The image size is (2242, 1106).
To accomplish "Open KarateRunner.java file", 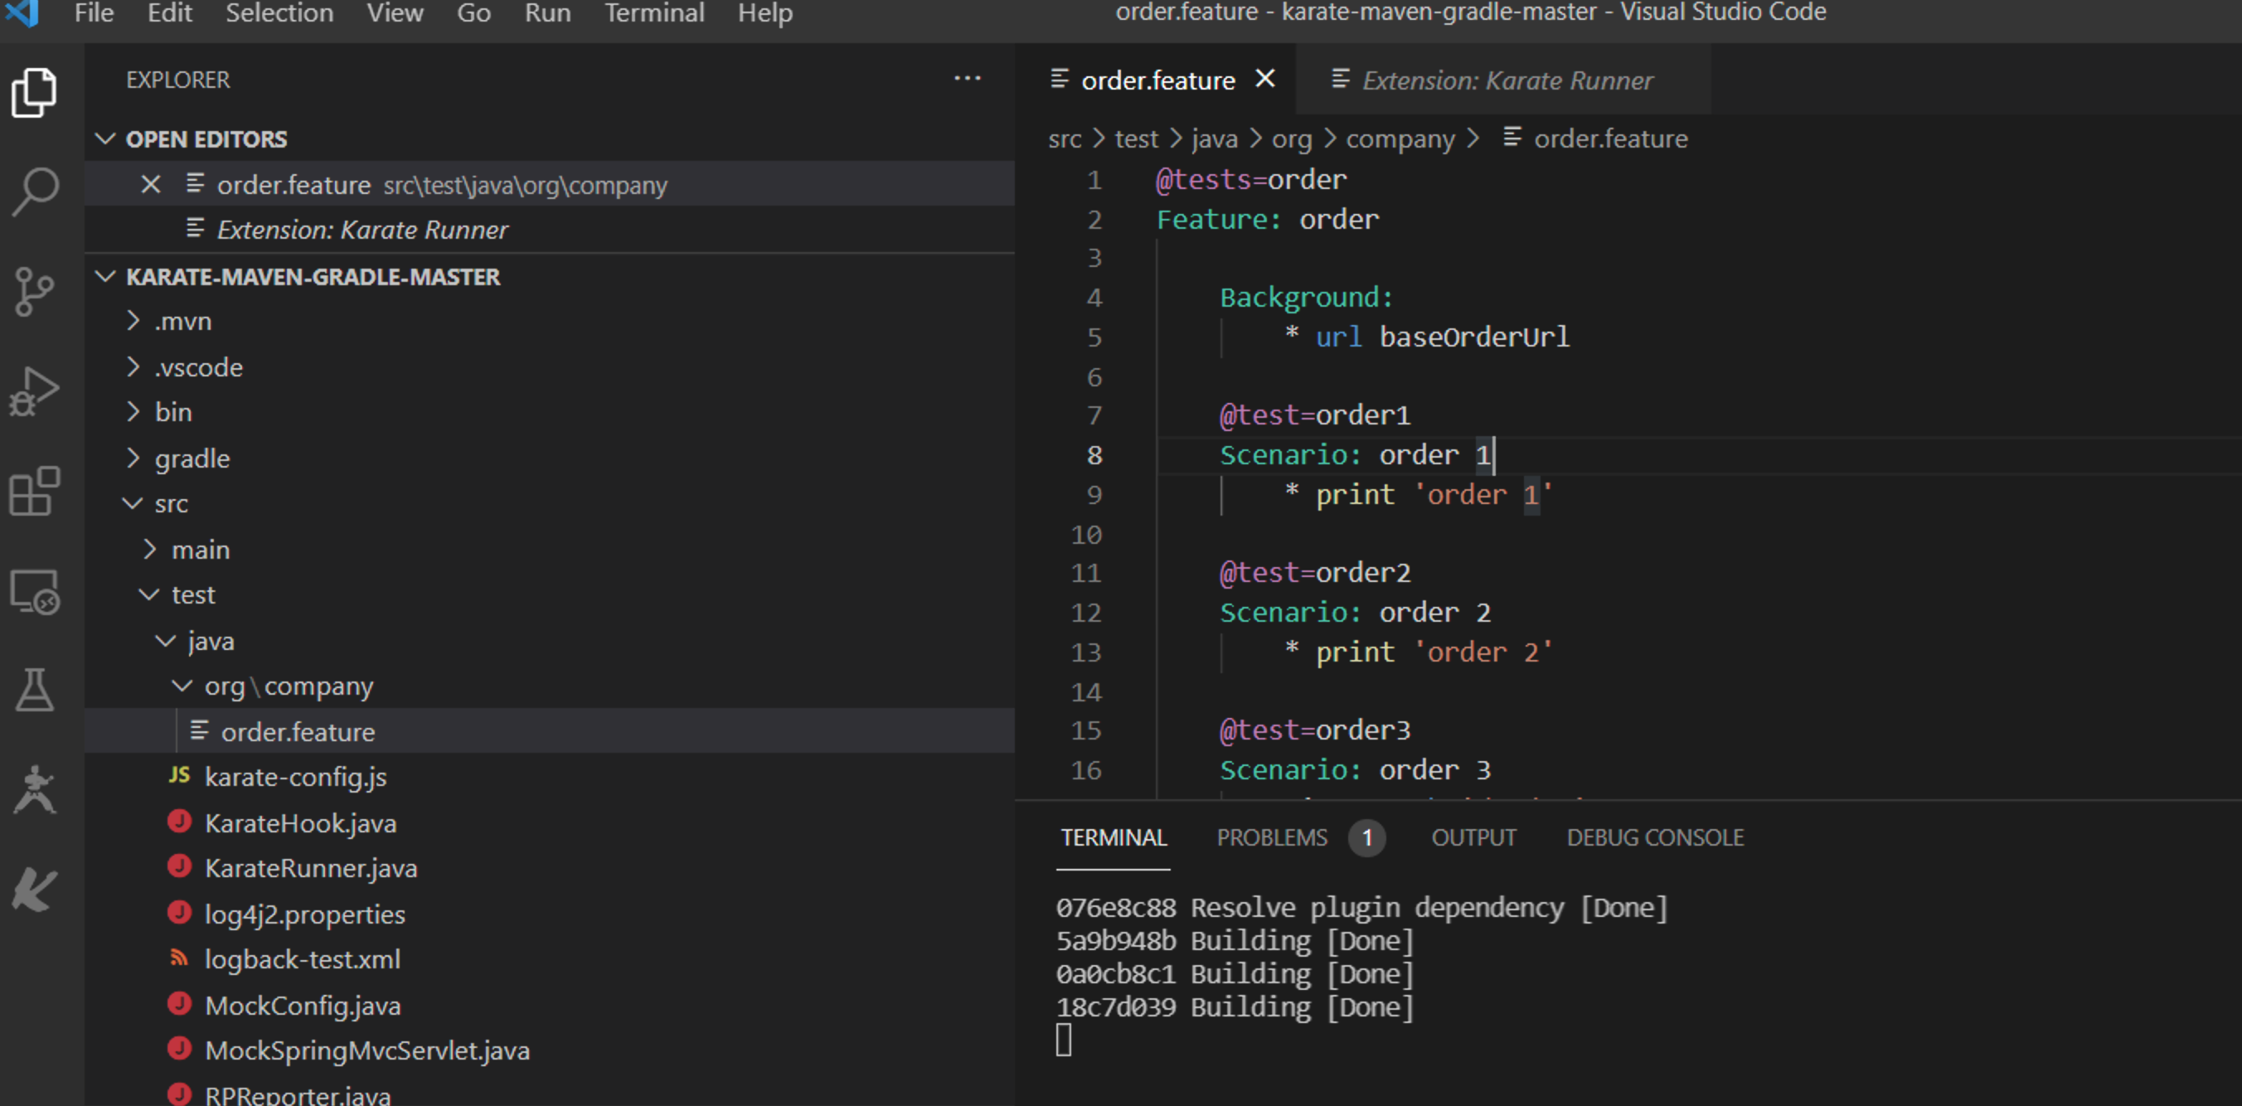I will click(x=311, y=868).
